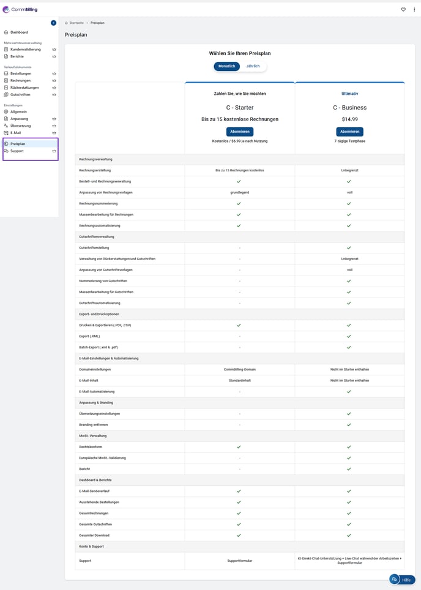This screenshot has width=421, height=590.
Task: Switch billing to Monatlich
Action: [x=226, y=66]
